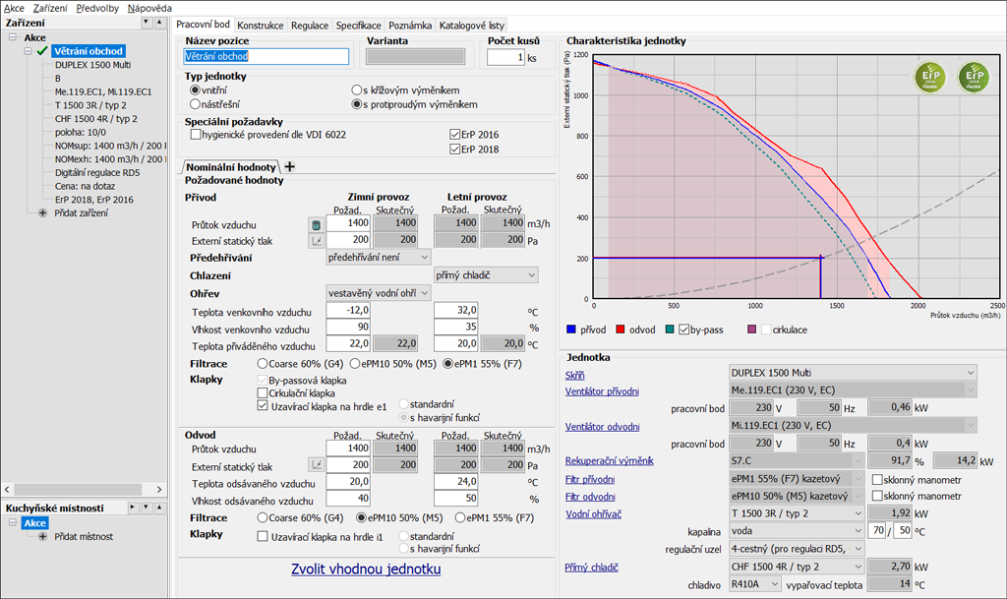1007x599 pixels.
Task: Select the nástřešní unit type radio
Action: (x=196, y=104)
